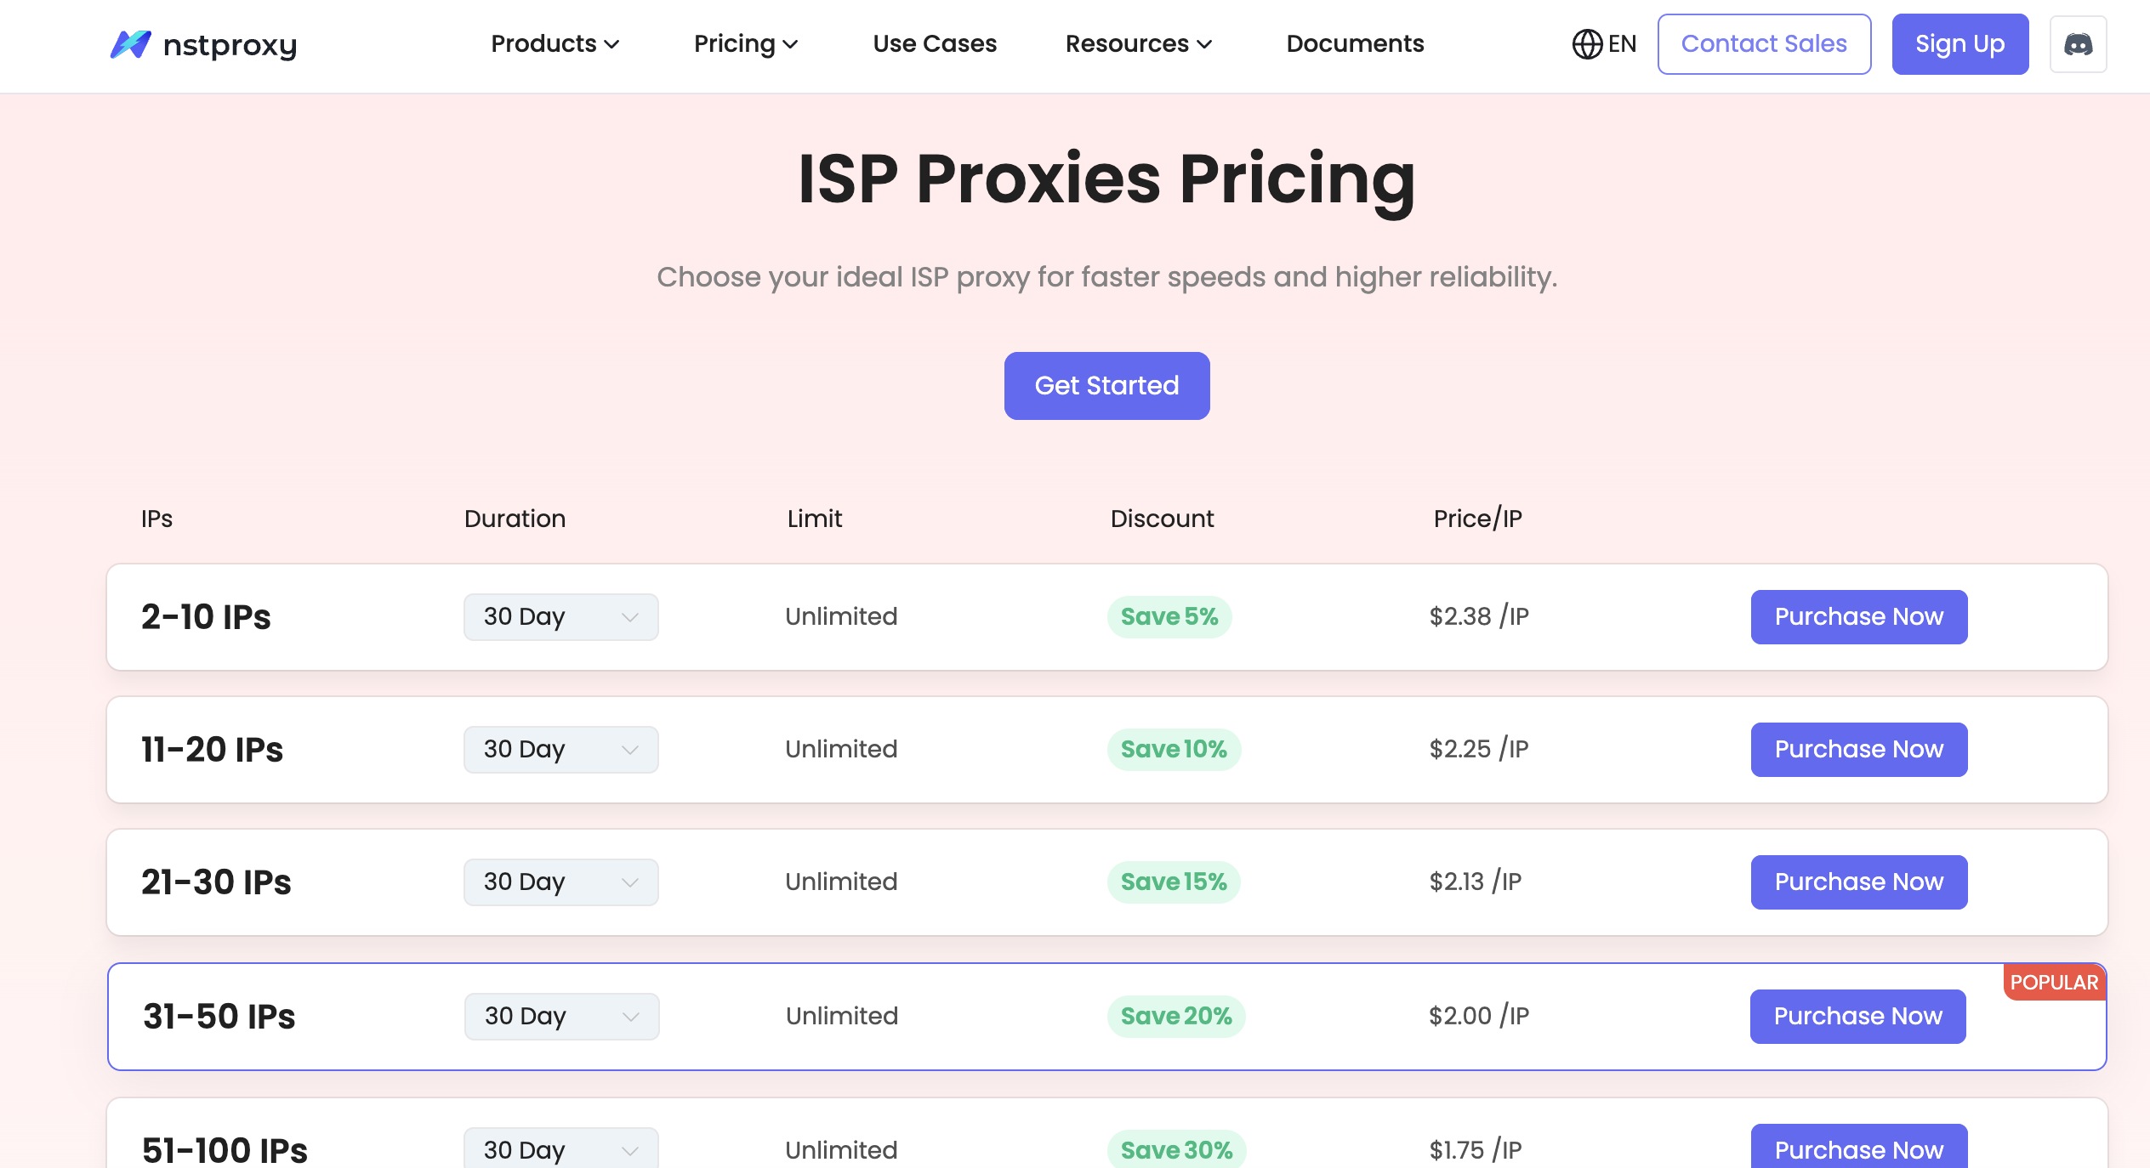
Task: Buy the popular 31-50 IPs plan
Action: pos(1857,1017)
